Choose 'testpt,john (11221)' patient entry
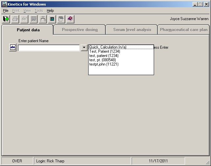The width and height of the screenshot is (211, 166). point(104,64)
